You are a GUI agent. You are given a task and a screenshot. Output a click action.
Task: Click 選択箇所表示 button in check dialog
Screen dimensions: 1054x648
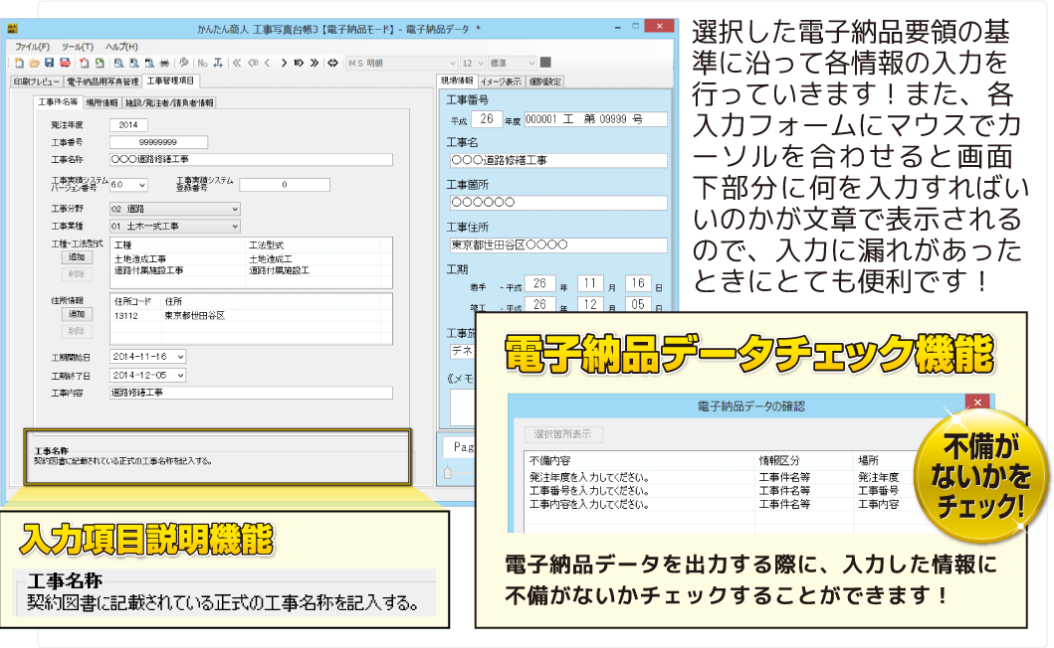click(562, 434)
